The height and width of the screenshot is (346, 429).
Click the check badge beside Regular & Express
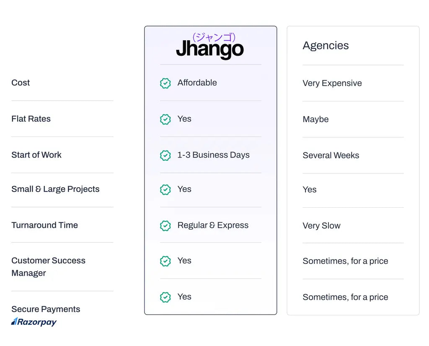pos(165,226)
